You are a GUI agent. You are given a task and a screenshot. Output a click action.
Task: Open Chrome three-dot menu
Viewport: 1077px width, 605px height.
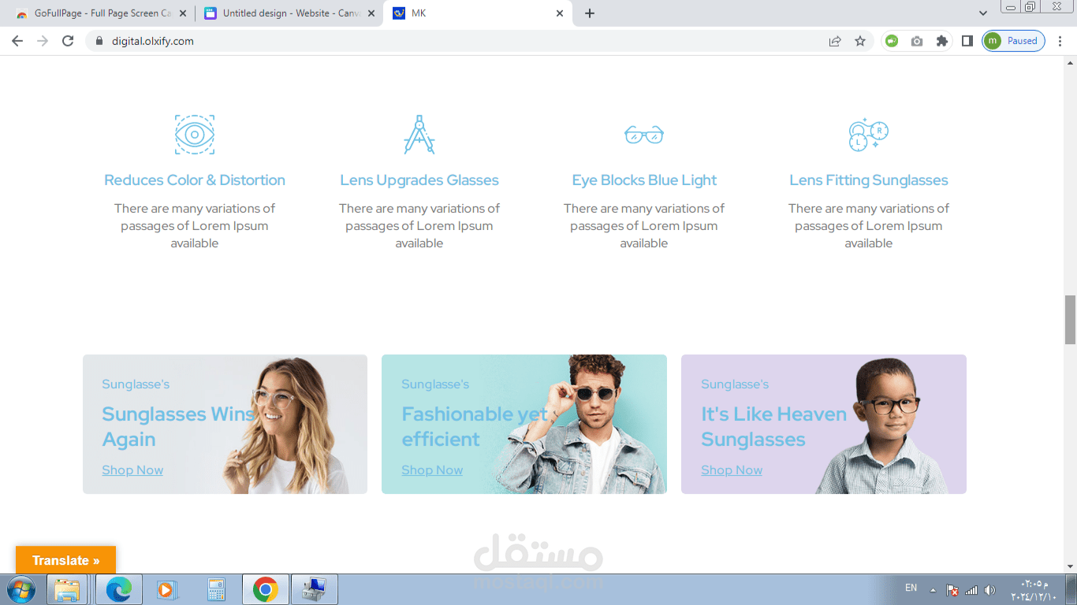click(x=1060, y=41)
